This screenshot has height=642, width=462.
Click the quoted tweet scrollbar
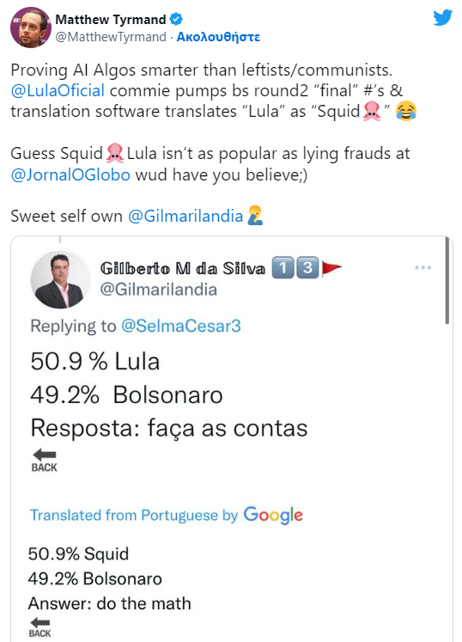click(447, 281)
